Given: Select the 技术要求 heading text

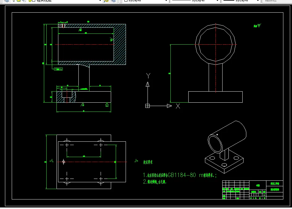Looking at the screenshot, I should (148, 162).
